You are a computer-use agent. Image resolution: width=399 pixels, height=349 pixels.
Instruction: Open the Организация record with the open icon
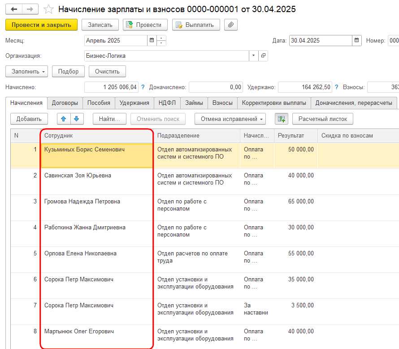click(263, 56)
